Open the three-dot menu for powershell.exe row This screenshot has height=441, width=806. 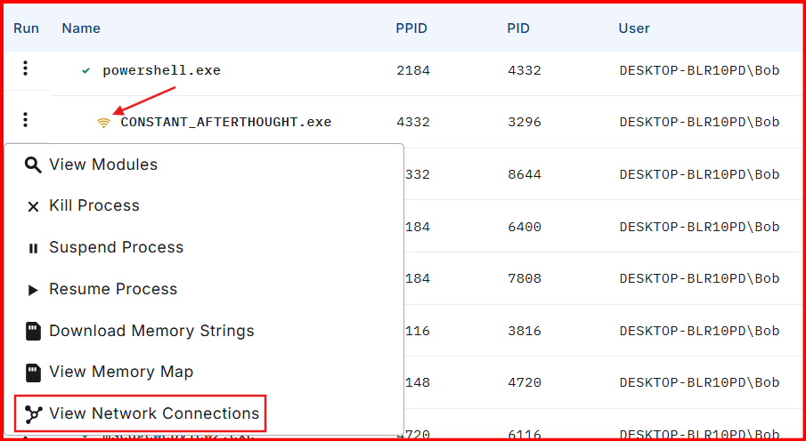point(26,68)
